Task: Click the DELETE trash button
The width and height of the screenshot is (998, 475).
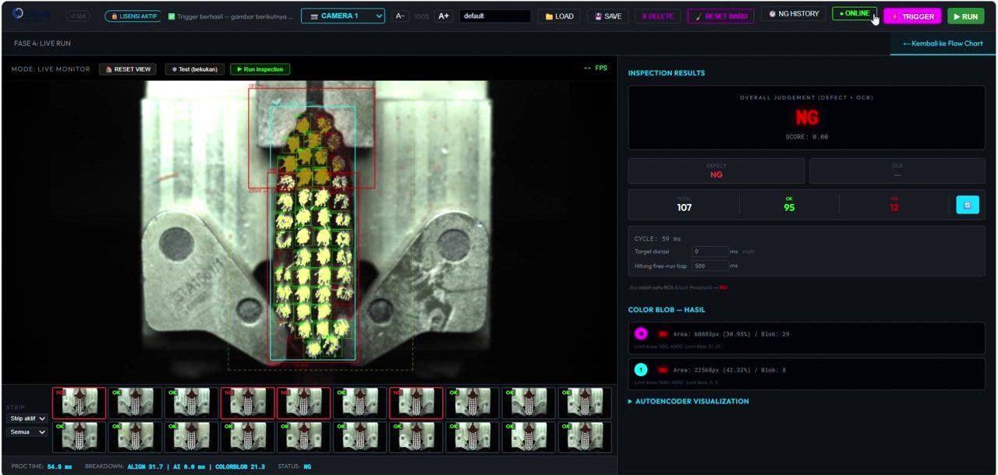Action: point(657,16)
